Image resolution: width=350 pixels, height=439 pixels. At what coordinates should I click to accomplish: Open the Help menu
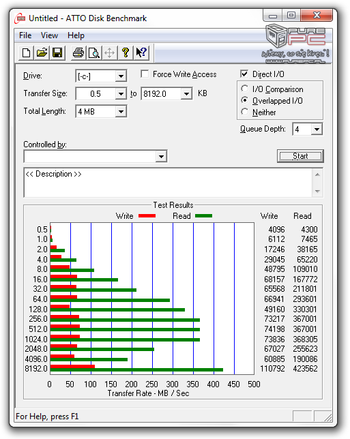76,35
